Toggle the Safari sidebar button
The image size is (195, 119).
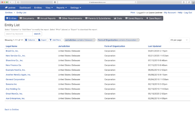point(18,2)
